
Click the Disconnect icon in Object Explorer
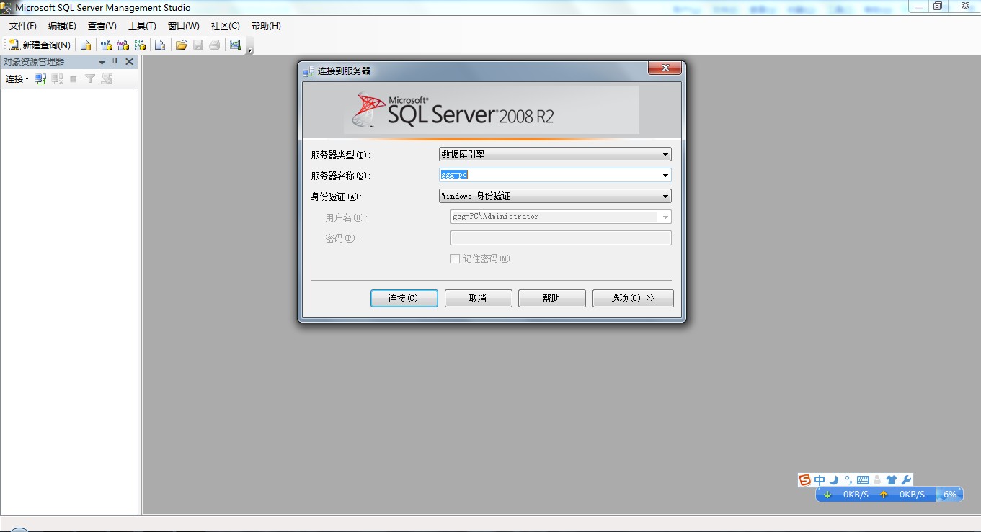(57, 79)
